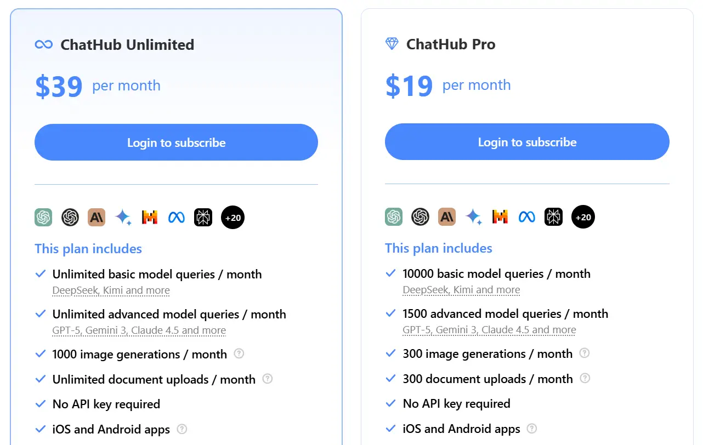Screen dimensions: 703x445
Task: Click help icon beside Pro iOS and Android apps
Action: click(531, 429)
